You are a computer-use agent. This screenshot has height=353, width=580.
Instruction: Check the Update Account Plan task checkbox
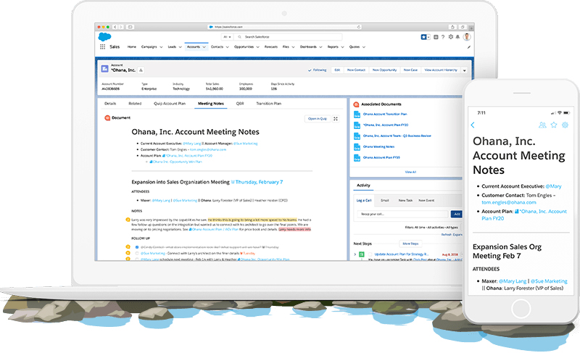[x=370, y=254]
